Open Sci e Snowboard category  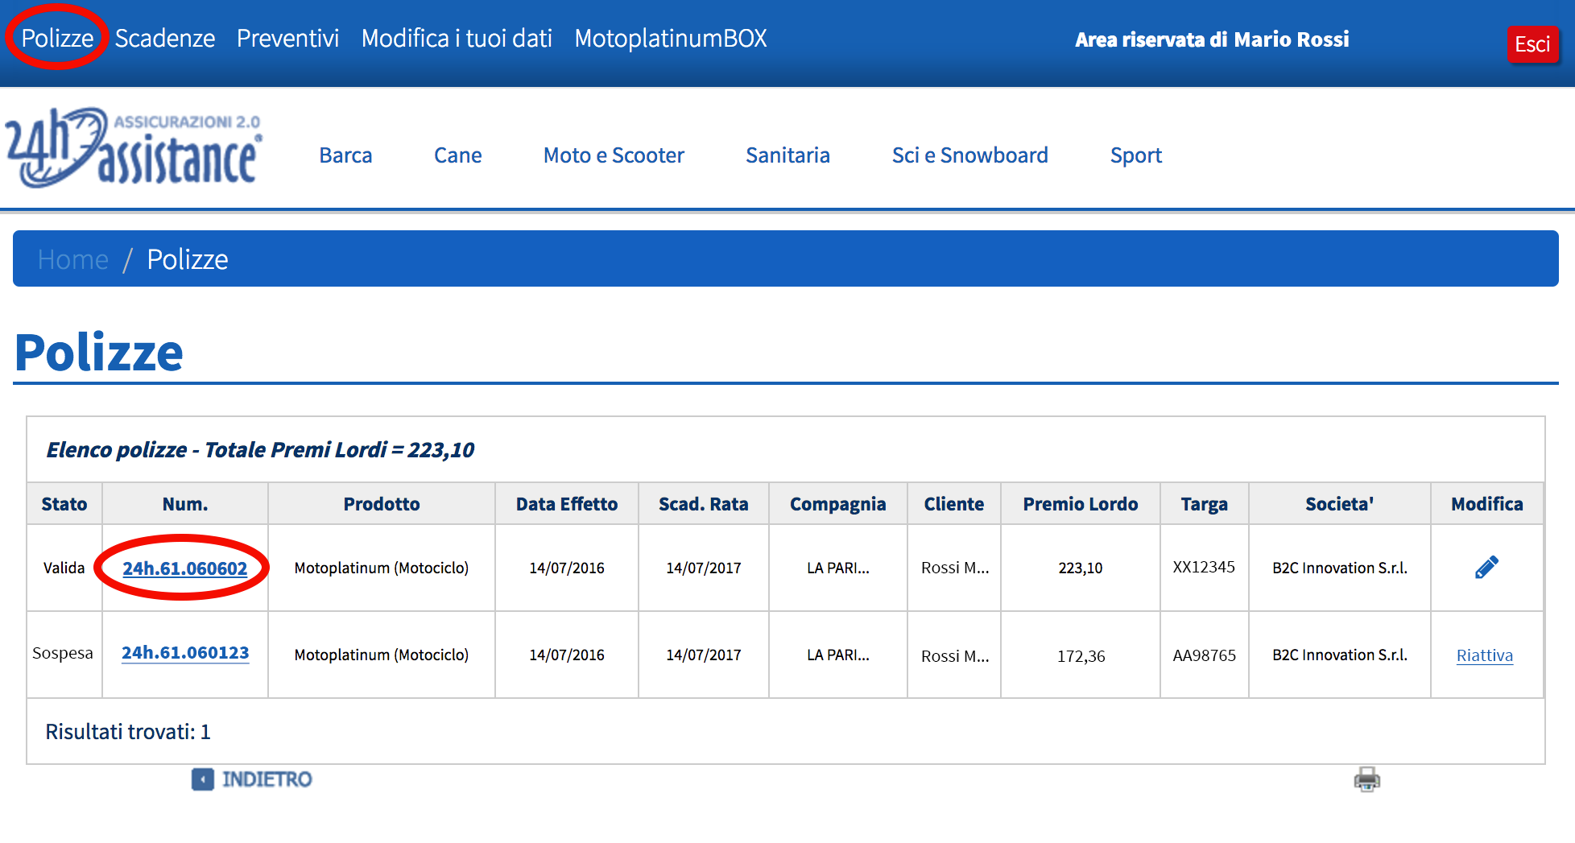[970, 155]
